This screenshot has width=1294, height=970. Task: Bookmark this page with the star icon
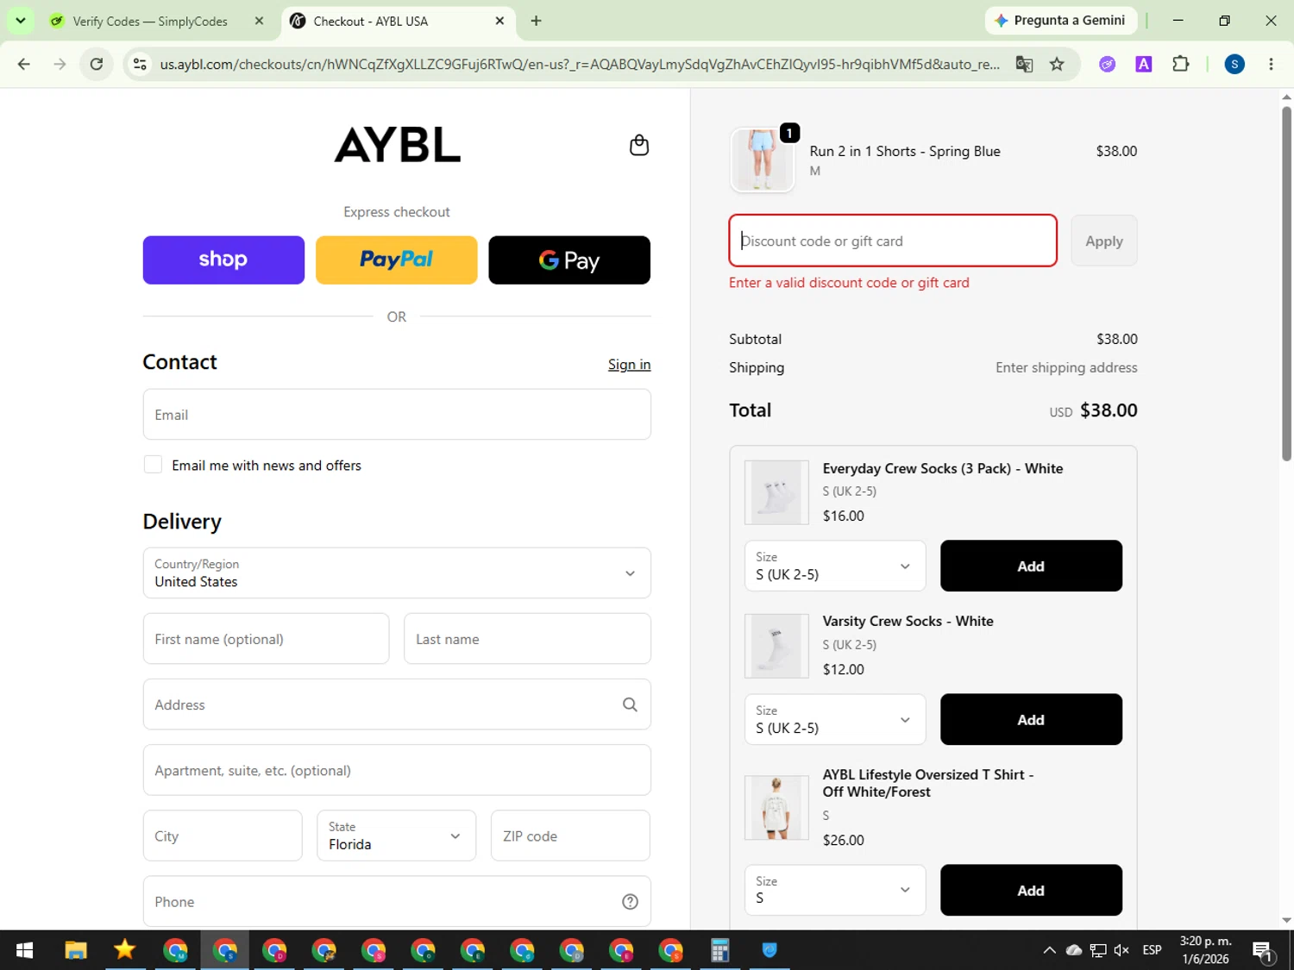tap(1057, 64)
